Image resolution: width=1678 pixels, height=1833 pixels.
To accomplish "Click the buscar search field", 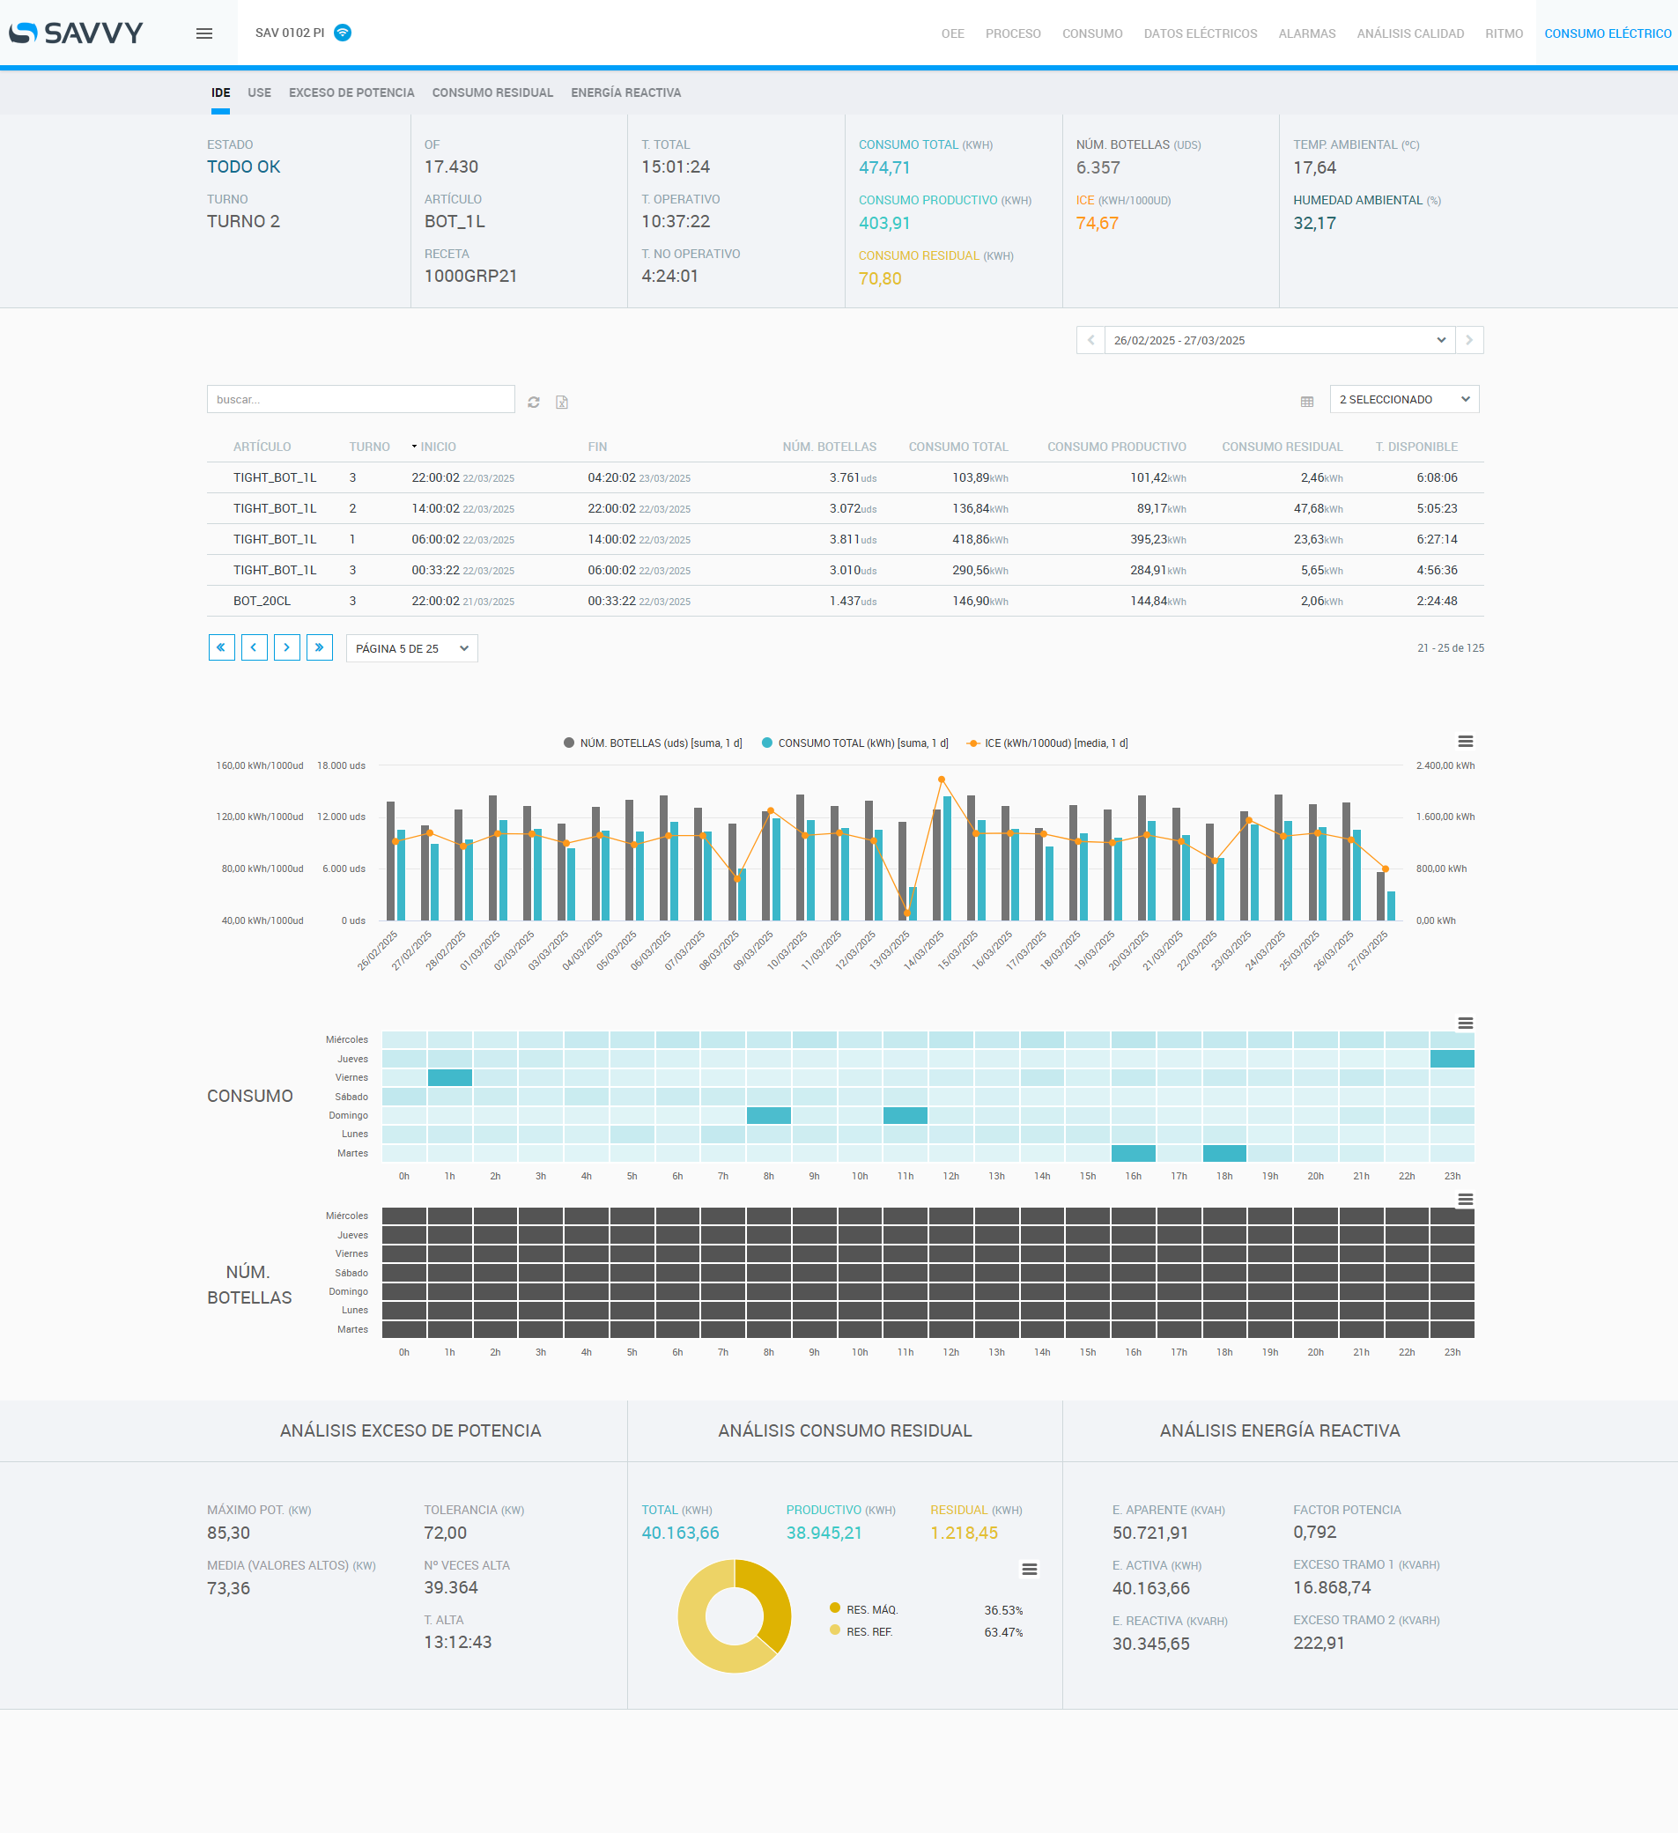I will [360, 399].
